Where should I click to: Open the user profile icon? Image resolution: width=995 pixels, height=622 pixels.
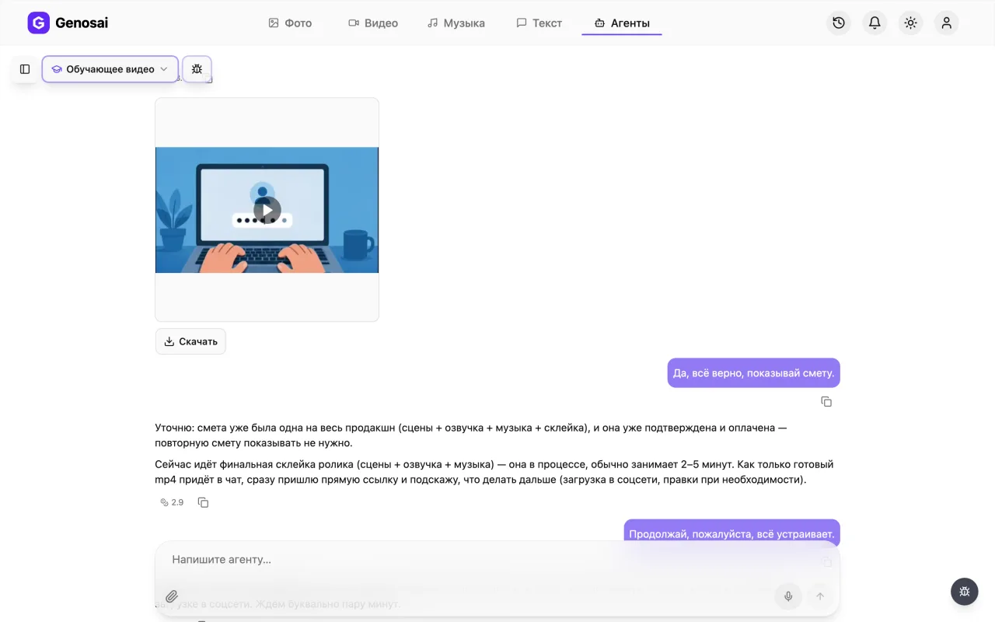click(946, 23)
